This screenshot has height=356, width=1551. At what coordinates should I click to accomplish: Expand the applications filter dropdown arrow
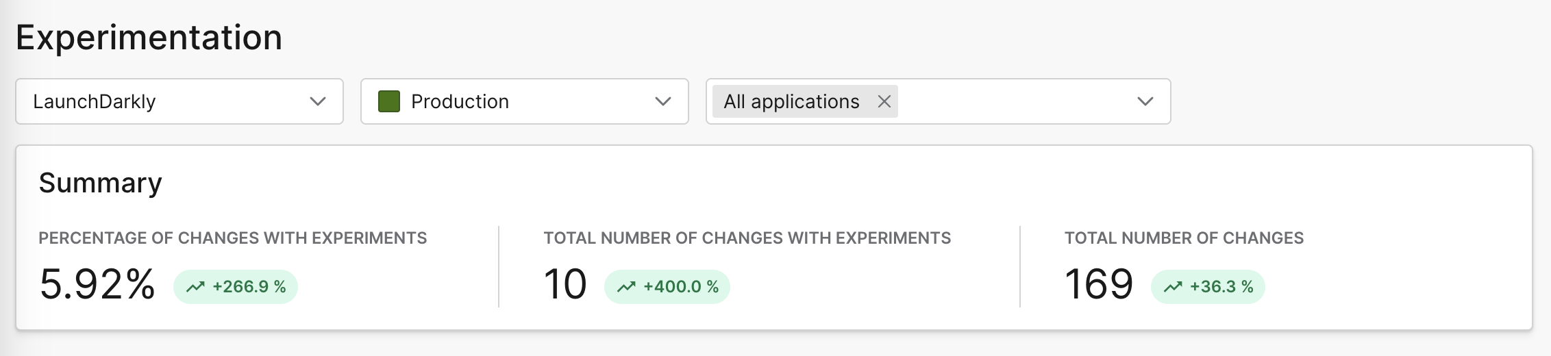1145,101
